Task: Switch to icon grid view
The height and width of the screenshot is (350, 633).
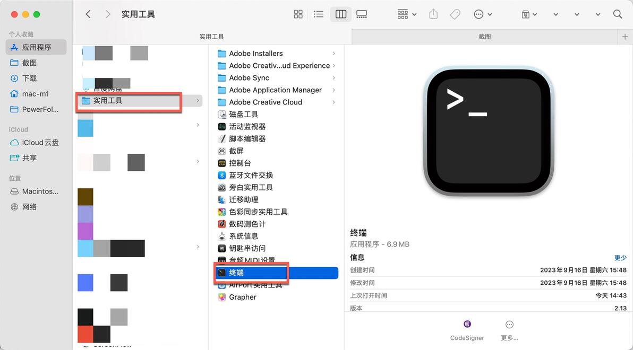Action: click(298, 14)
